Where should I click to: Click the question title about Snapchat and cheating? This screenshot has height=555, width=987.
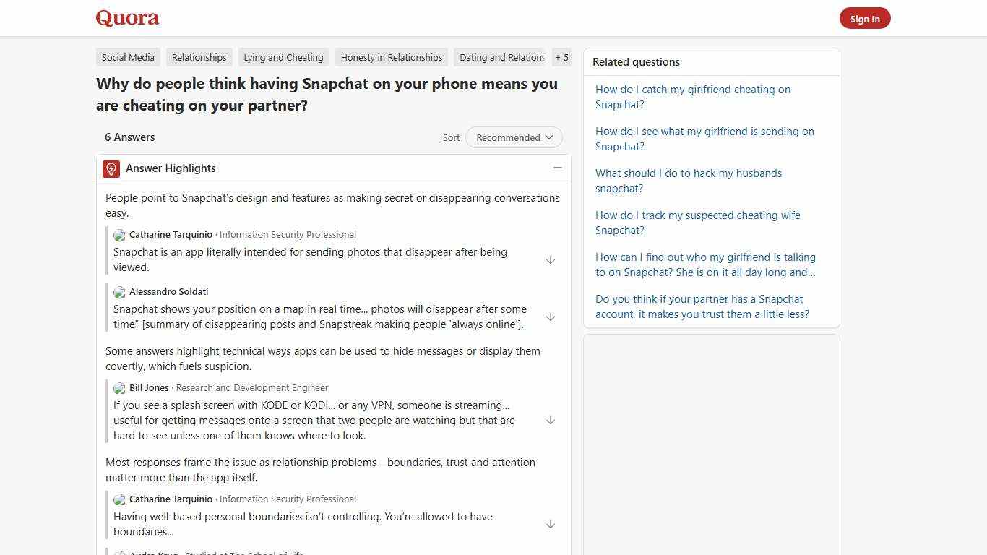point(327,94)
